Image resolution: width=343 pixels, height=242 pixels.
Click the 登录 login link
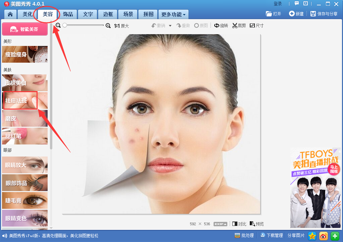pos(278,3)
